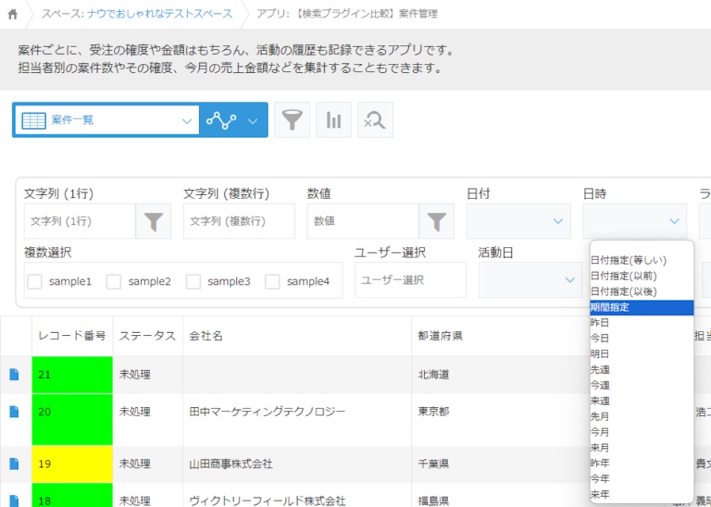Choose 今週 in the date list
This screenshot has width=711, height=507.
(642, 385)
